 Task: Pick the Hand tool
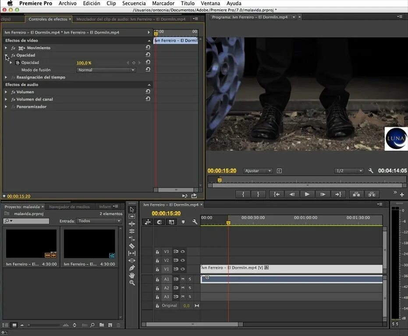click(x=132, y=275)
